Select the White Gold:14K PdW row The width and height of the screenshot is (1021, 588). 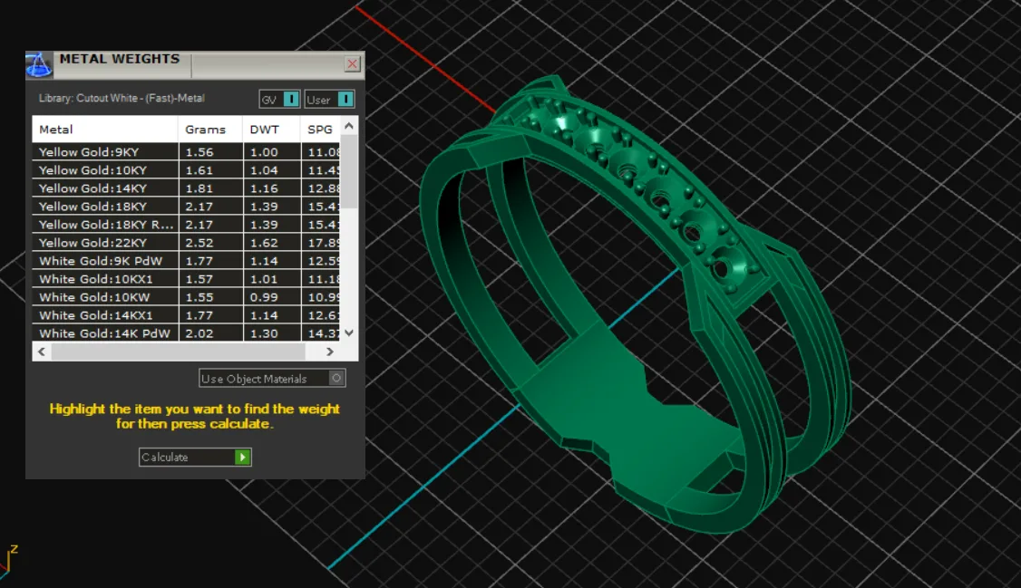click(186, 333)
